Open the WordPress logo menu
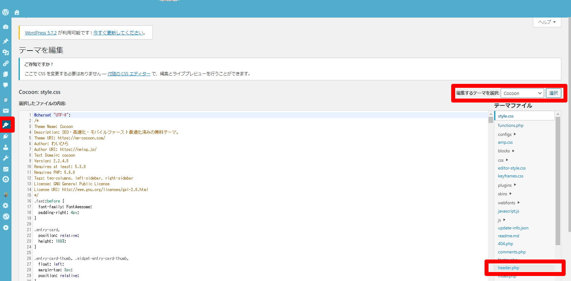Image resolution: width=571 pixels, height=281 pixels. coord(5,12)
